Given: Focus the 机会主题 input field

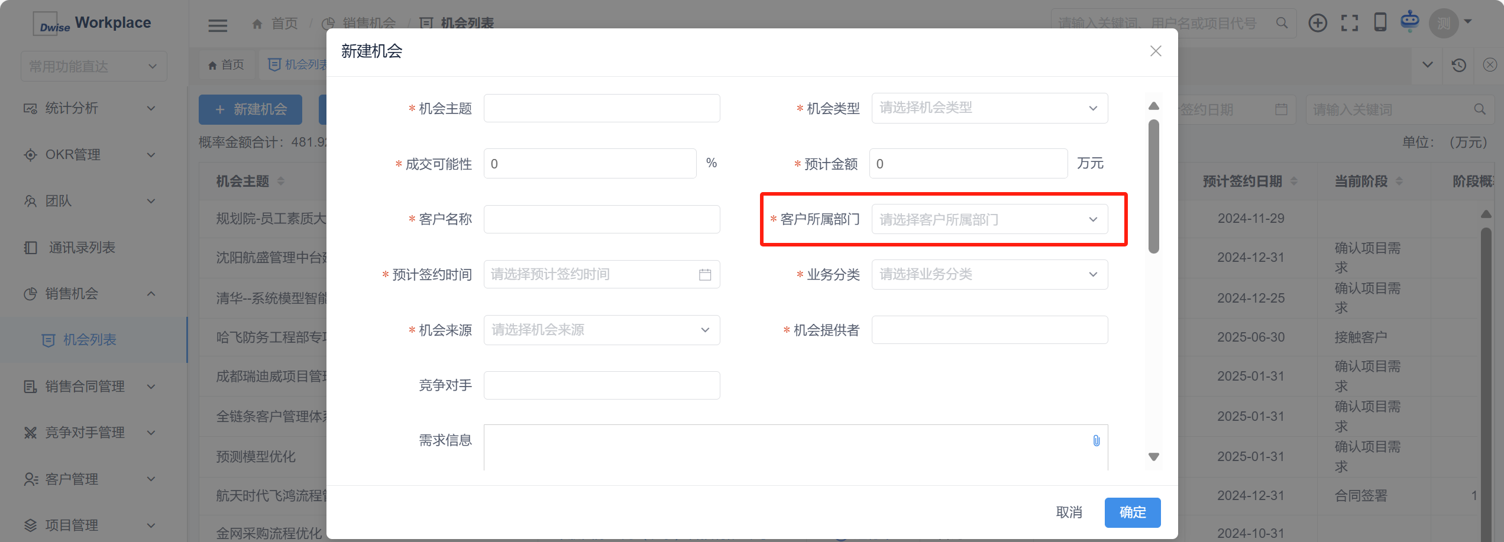Looking at the screenshot, I should coord(601,108).
